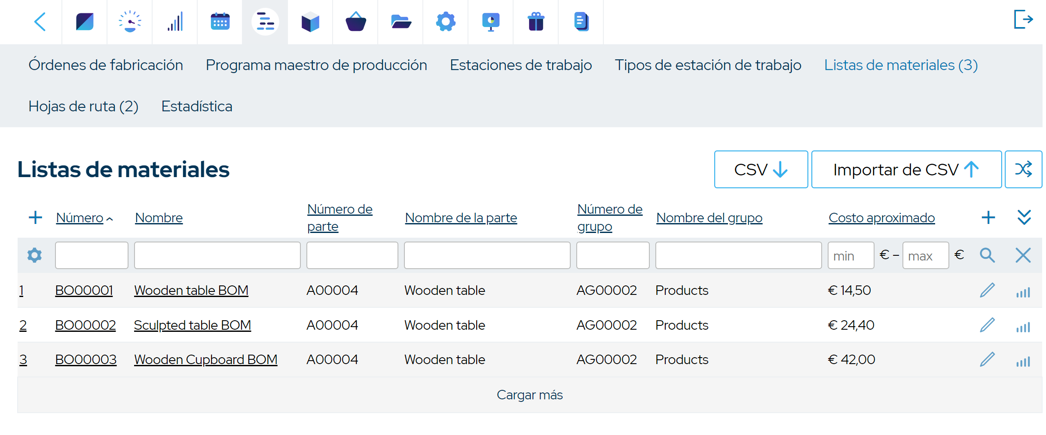Image resolution: width=1046 pixels, height=435 pixels.
Task: Edit BO00001 with the pencil icon
Action: pyautogui.click(x=987, y=291)
